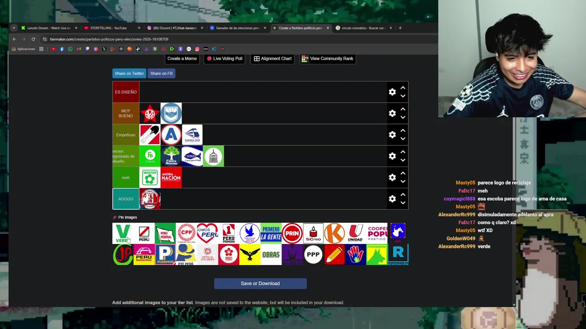Move ES DISEÑO tier down with arrow
The width and height of the screenshot is (586, 329).
403,96
